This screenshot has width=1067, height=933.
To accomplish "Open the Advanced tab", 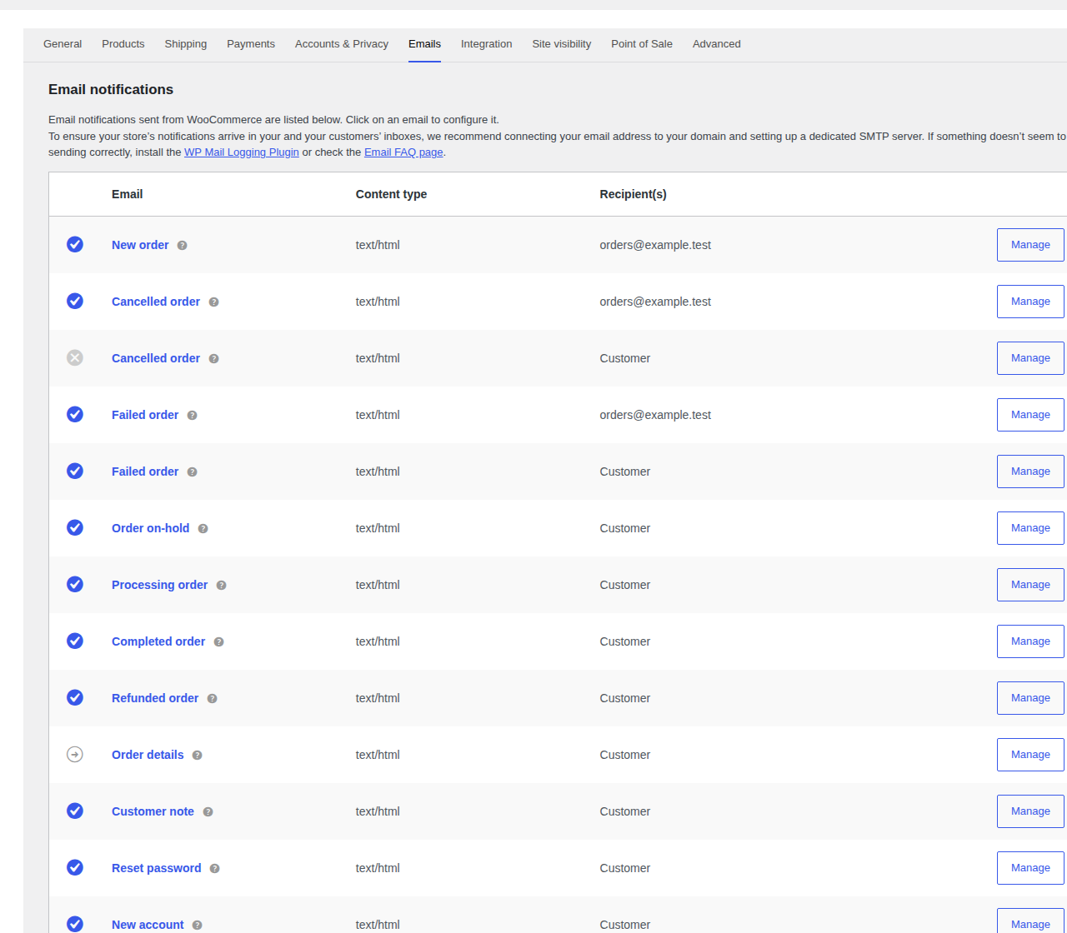I will click(717, 44).
